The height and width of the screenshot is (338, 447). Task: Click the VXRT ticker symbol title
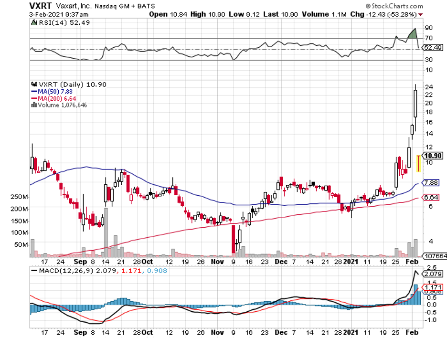point(41,6)
